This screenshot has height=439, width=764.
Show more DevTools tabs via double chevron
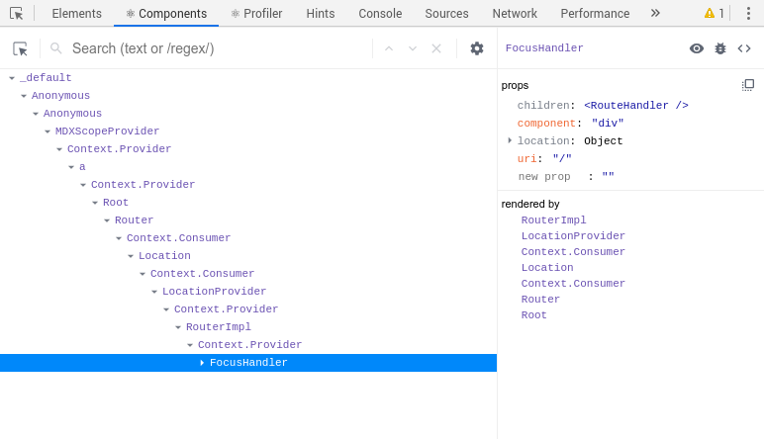pos(655,13)
